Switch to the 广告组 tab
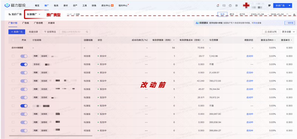This screenshot has height=139, width=297. [x=26, y=23]
